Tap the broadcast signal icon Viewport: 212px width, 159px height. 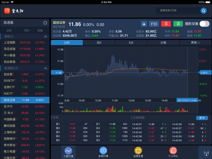pos(206,153)
